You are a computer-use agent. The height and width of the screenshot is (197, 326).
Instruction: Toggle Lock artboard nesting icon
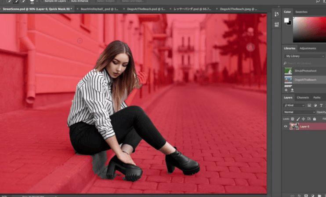(x=309, y=119)
